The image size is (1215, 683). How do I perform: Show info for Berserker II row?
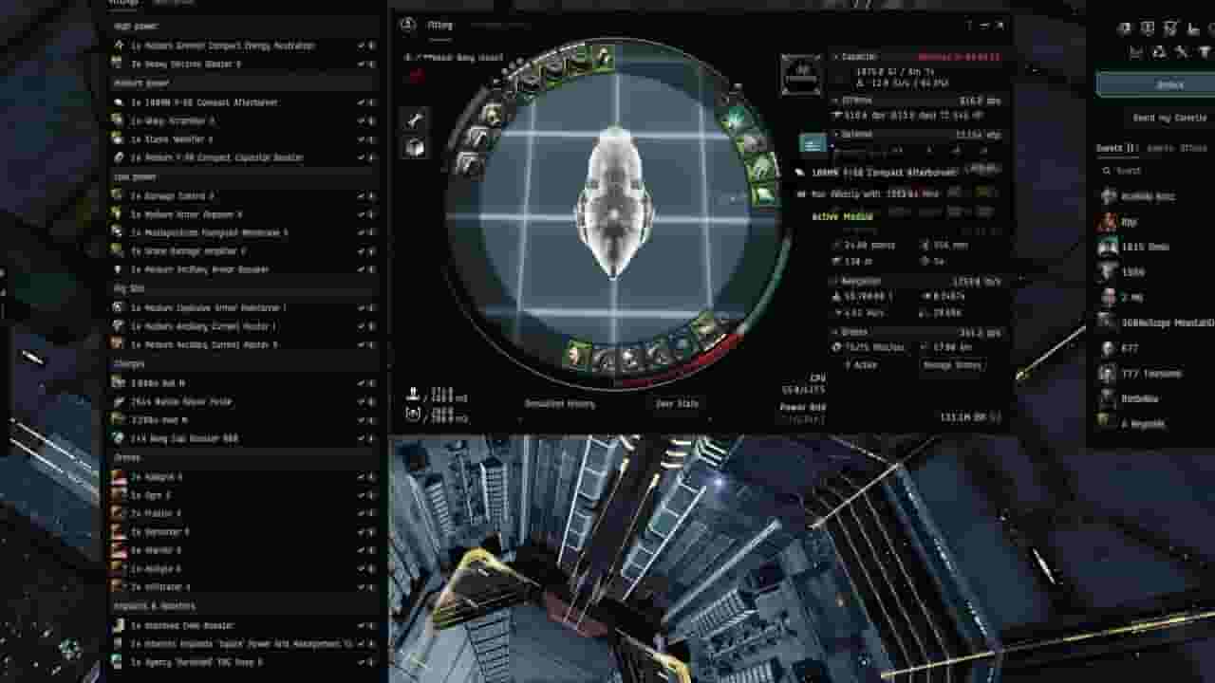click(371, 532)
